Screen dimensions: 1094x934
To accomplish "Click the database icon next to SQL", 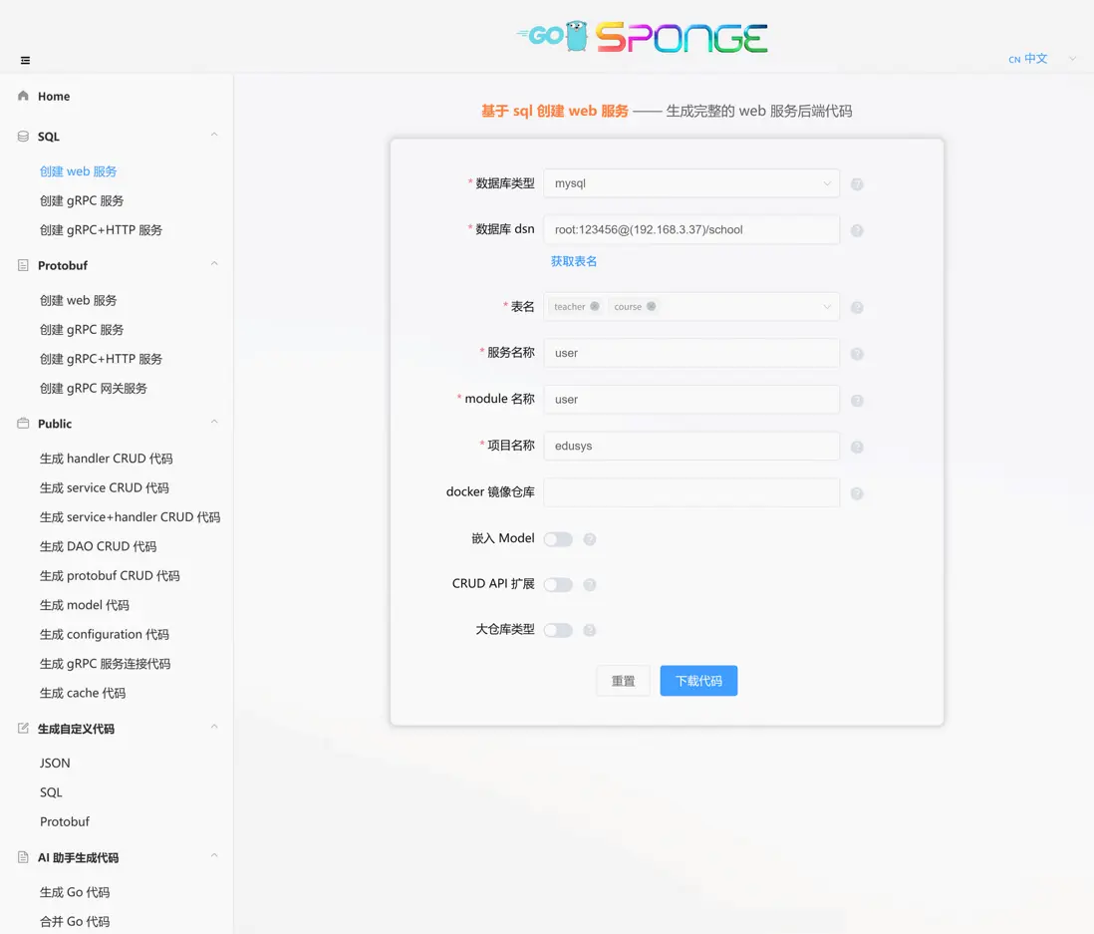I will point(22,136).
